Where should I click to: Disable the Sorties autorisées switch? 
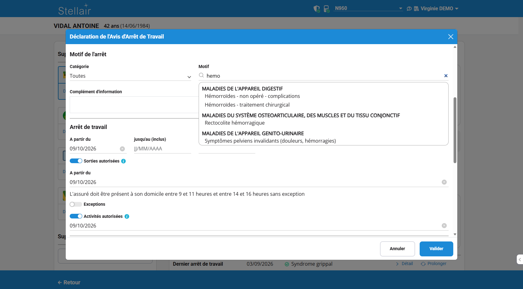pos(76,161)
